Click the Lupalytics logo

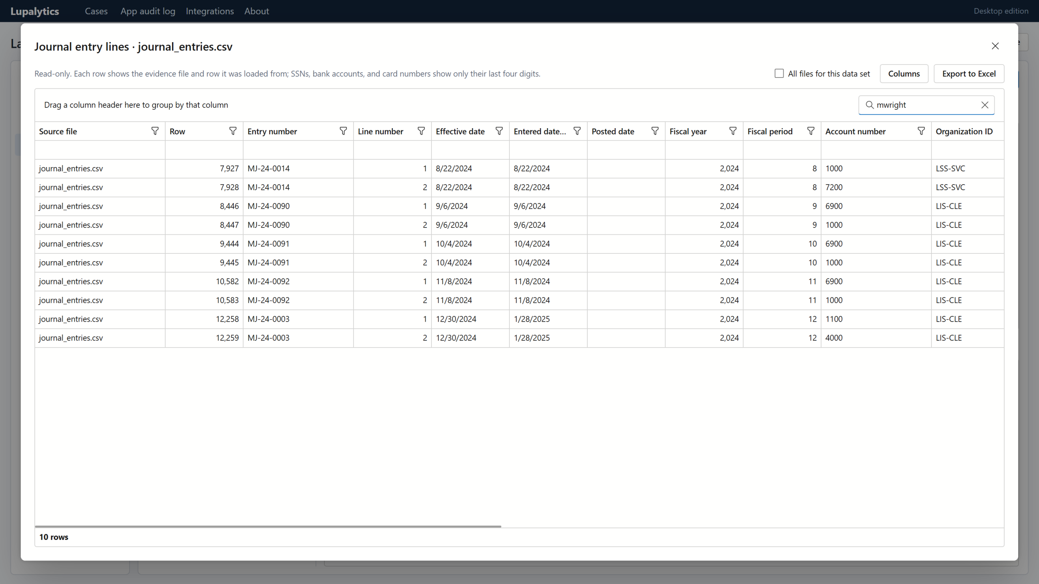point(35,11)
